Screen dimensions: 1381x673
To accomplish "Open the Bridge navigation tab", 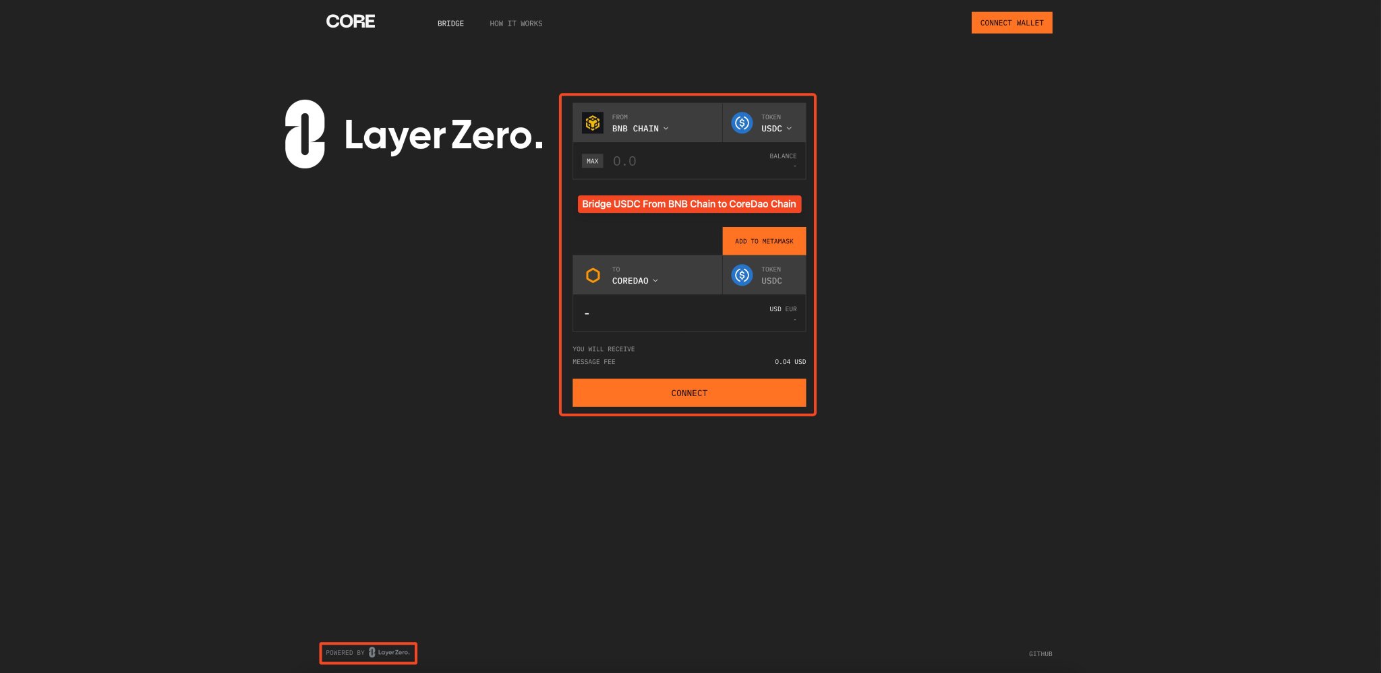I will coord(450,24).
